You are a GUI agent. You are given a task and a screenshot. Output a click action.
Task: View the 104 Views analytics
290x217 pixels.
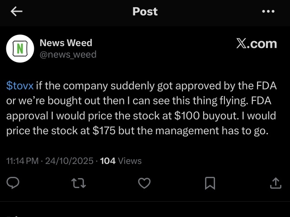(x=121, y=161)
